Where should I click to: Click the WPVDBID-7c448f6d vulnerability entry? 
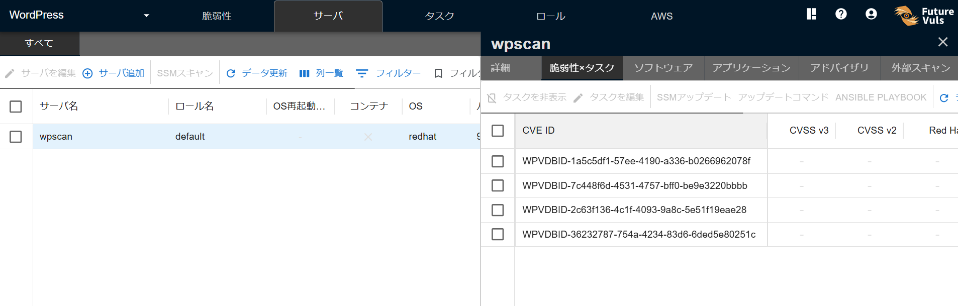634,185
